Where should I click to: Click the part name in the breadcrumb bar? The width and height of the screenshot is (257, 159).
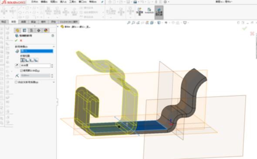[77, 27]
